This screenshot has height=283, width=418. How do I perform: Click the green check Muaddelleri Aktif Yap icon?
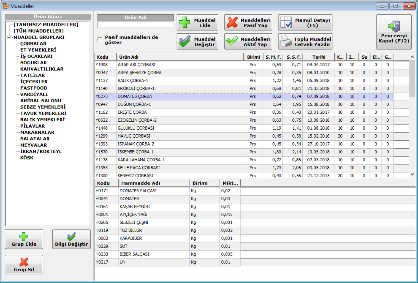click(x=232, y=42)
